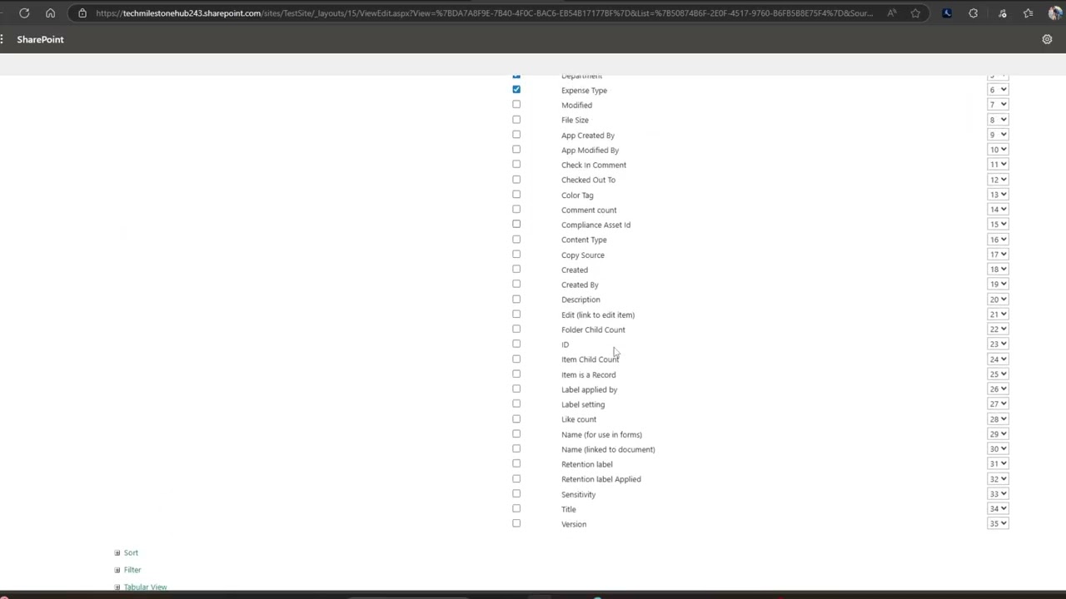Open position dropdown for Folder Child Count
1066x599 pixels.
click(998, 329)
